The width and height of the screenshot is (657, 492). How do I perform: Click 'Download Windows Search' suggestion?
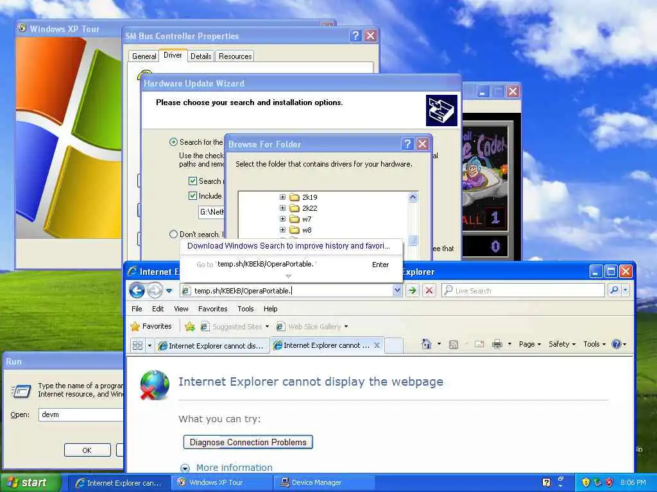(x=289, y=246)
